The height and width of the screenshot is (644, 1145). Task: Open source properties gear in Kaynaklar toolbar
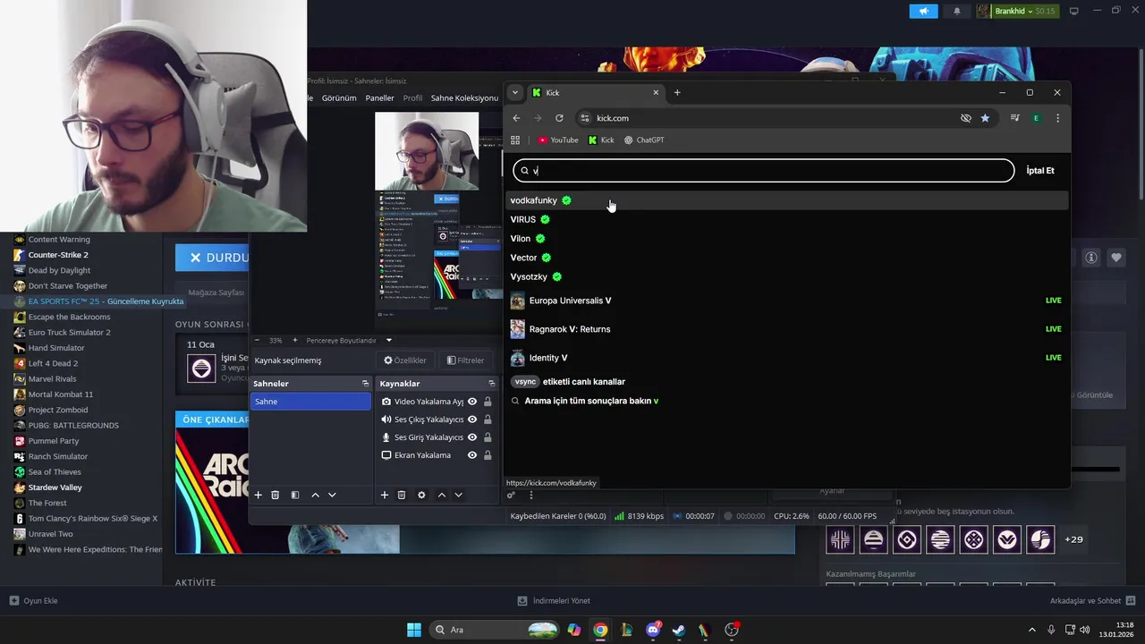click(421, 495)
